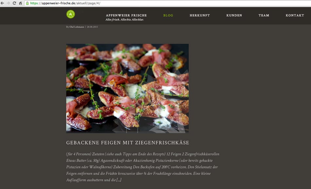The height and width of the screenshot is (189, 311).
Task: Click the recipe excerpt paragraph text
Action: point(143,167)
